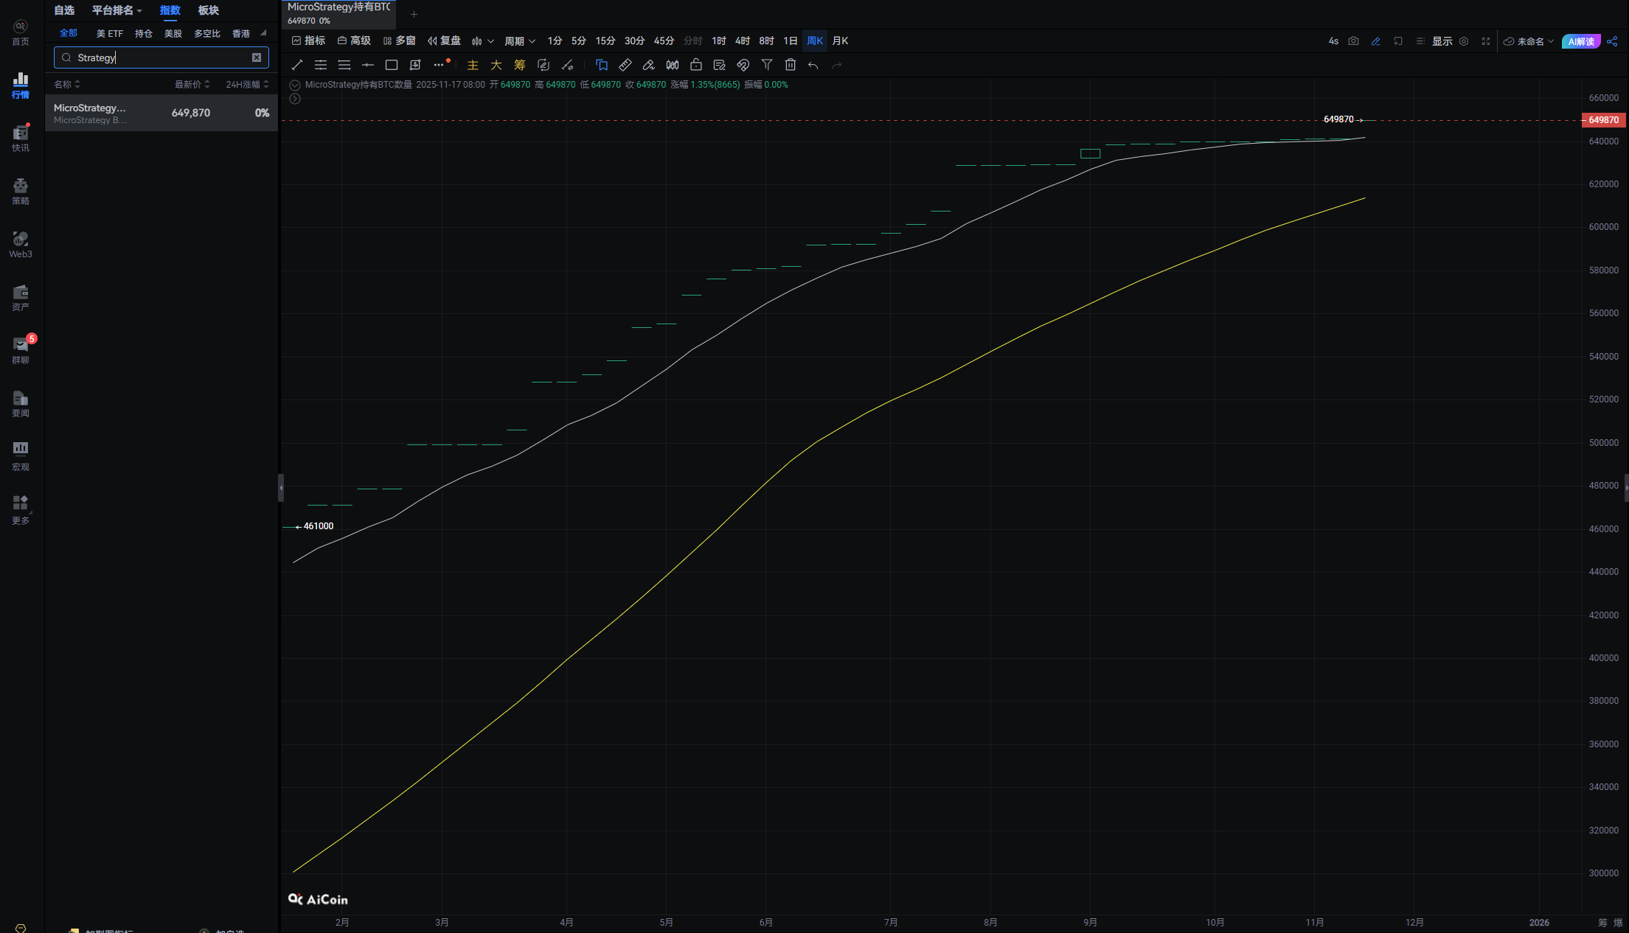Clear the Strategy search input field
The image size is (1629, 933).
(x=256, y=57)
